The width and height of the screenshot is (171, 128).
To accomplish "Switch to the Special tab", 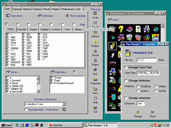I will 17,9.
